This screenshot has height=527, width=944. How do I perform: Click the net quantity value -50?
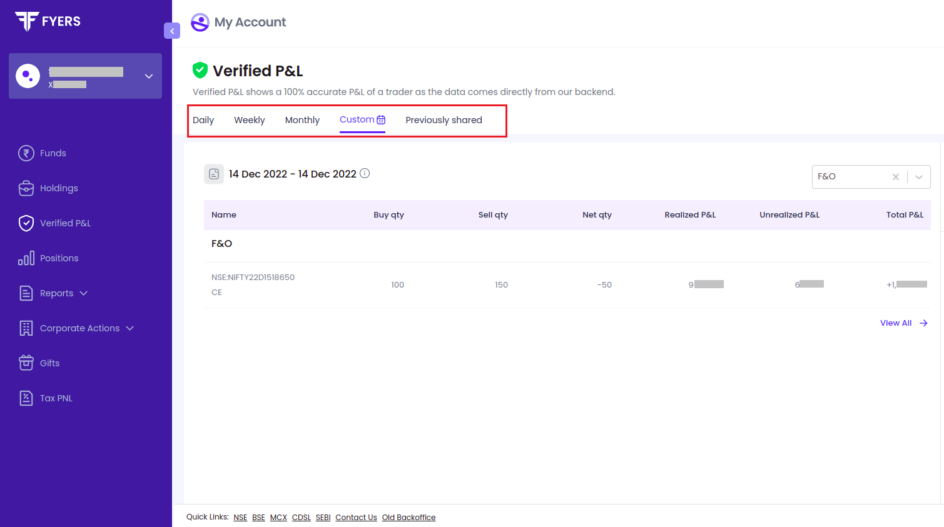(604, 285)
